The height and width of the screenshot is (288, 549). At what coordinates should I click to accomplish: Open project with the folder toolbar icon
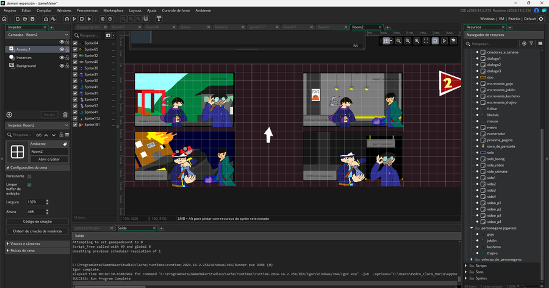25,19
